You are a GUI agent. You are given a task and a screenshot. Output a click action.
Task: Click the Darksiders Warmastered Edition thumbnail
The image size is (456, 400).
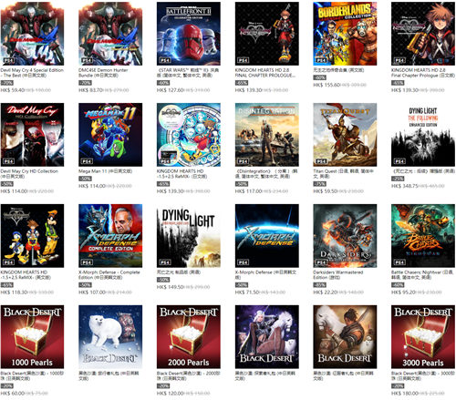click(345, 236)
